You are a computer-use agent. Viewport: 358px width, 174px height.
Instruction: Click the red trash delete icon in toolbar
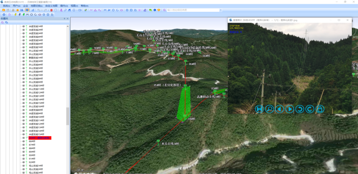51,10
